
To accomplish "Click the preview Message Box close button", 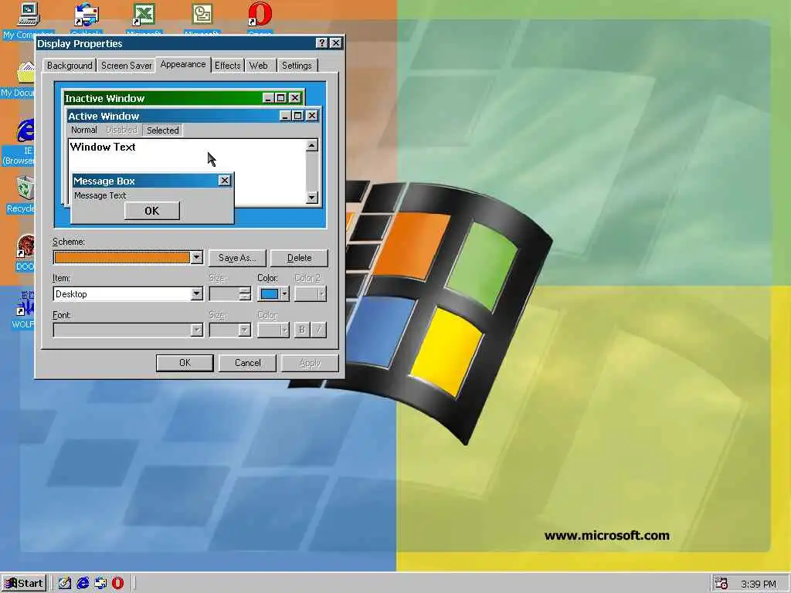I will 225,181.
